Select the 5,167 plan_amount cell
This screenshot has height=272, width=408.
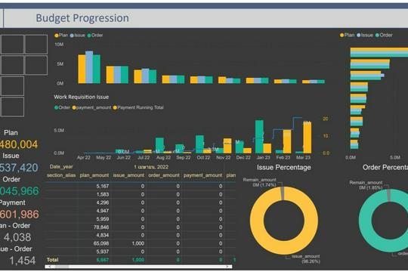(103, 186)
